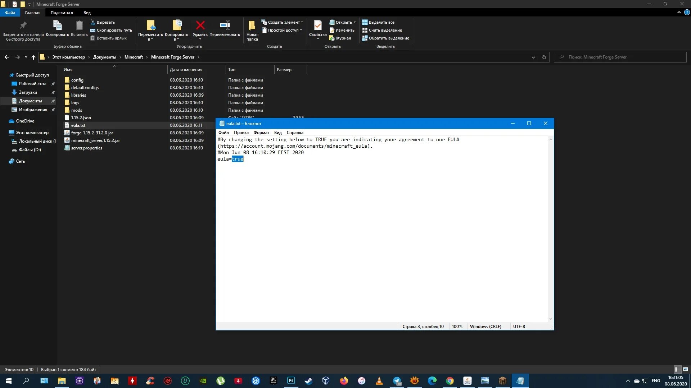Open Steam from the taskbar
Image resolution: width=691 pixels, height=388 pixels.
pos(308,380)
